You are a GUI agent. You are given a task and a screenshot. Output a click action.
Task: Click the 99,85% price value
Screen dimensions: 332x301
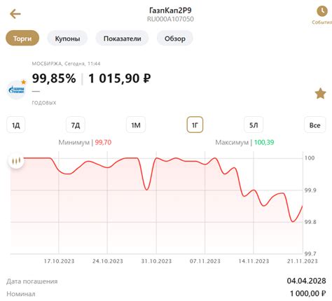point(54,78)
